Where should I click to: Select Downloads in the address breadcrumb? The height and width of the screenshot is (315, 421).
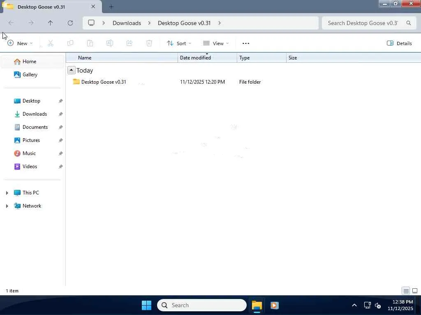(127, 23)
